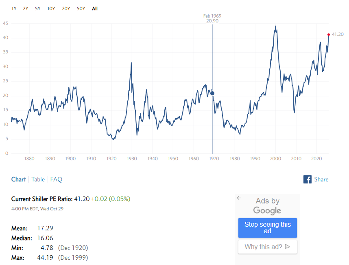Screen dimensions: 349x265
Task: Click the red current value dot
Action: [329, 35]
